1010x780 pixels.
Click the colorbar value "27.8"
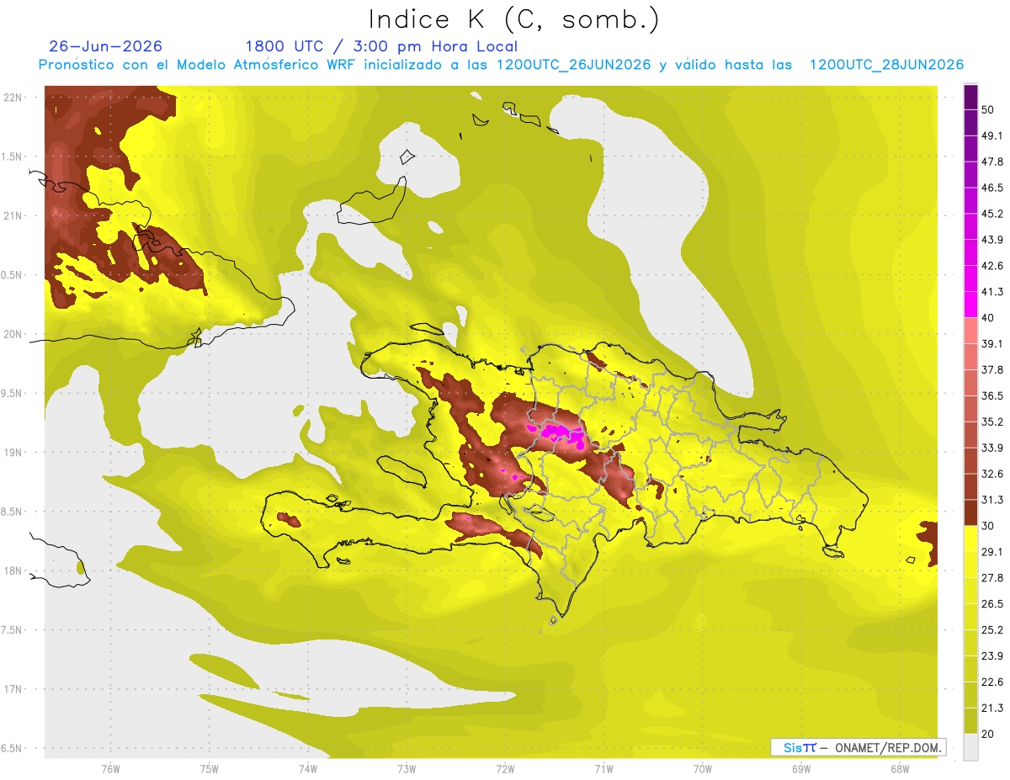coord(992,578)
